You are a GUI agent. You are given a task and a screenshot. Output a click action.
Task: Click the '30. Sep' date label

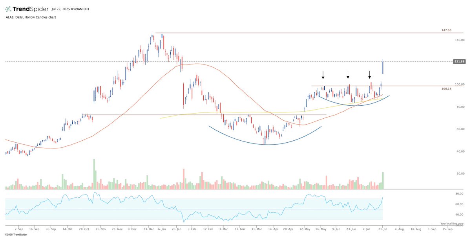point(51,228)
